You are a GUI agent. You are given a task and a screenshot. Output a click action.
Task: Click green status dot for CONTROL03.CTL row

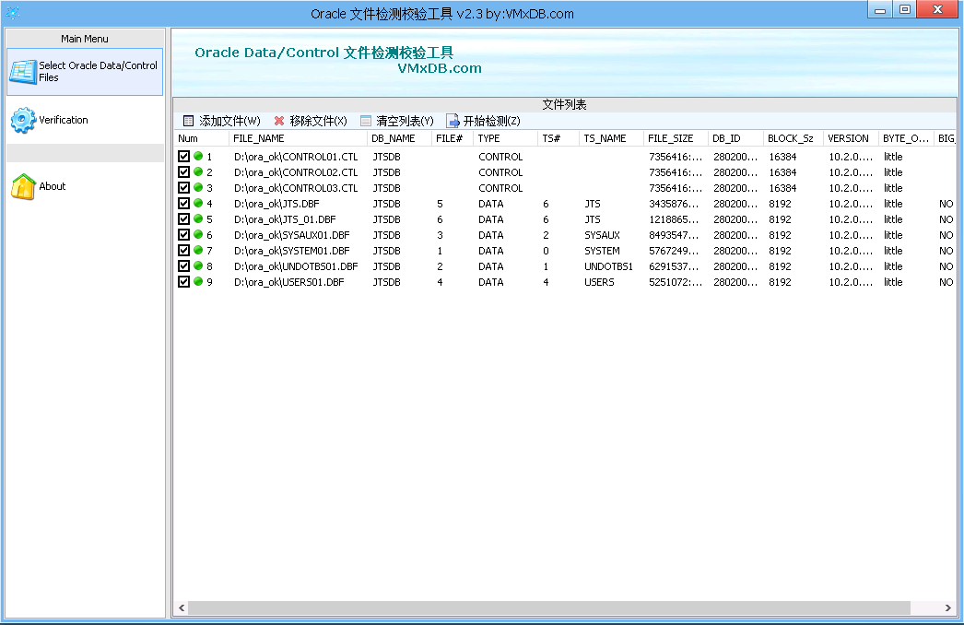click(198, 188)
